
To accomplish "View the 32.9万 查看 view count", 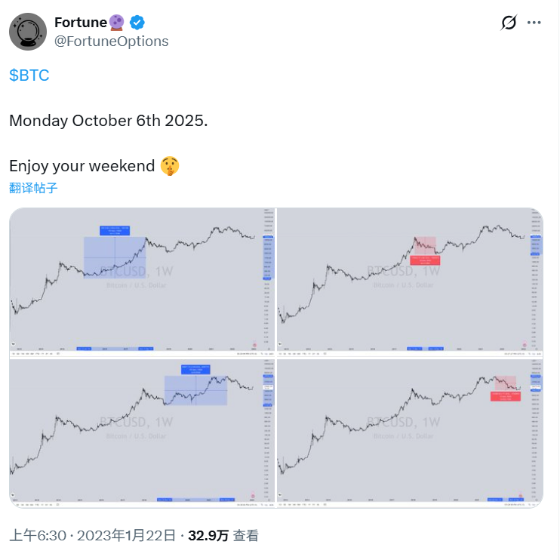I will pyautogui.click(x=223, y=536).
